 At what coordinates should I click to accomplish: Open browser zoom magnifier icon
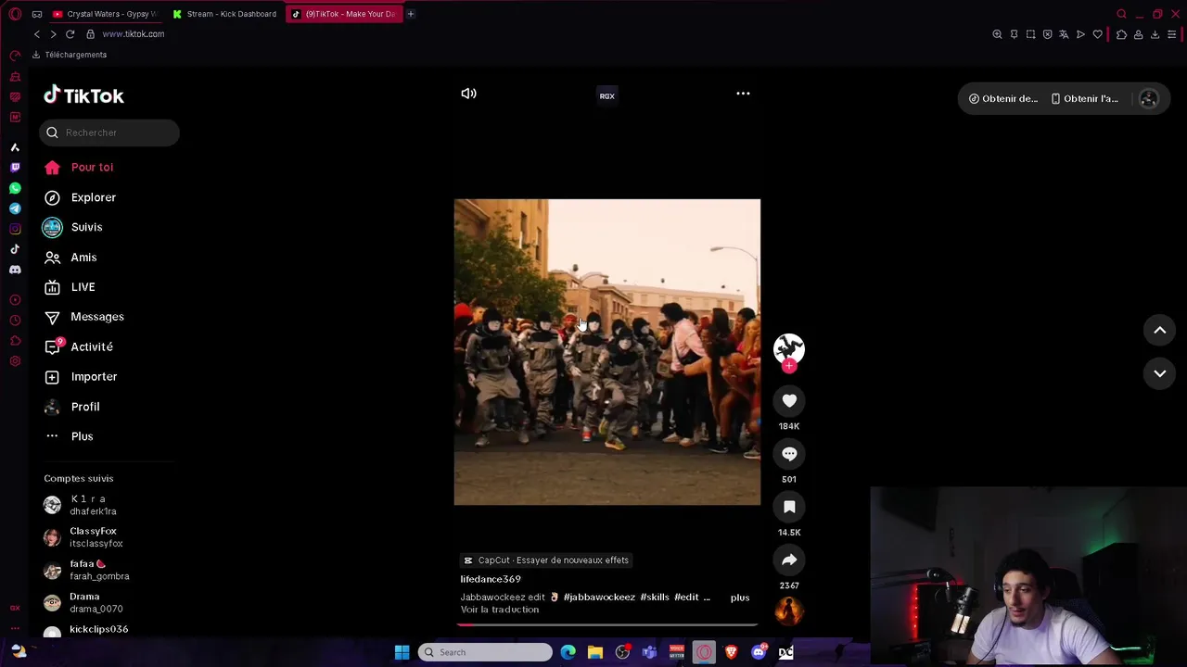997,34
